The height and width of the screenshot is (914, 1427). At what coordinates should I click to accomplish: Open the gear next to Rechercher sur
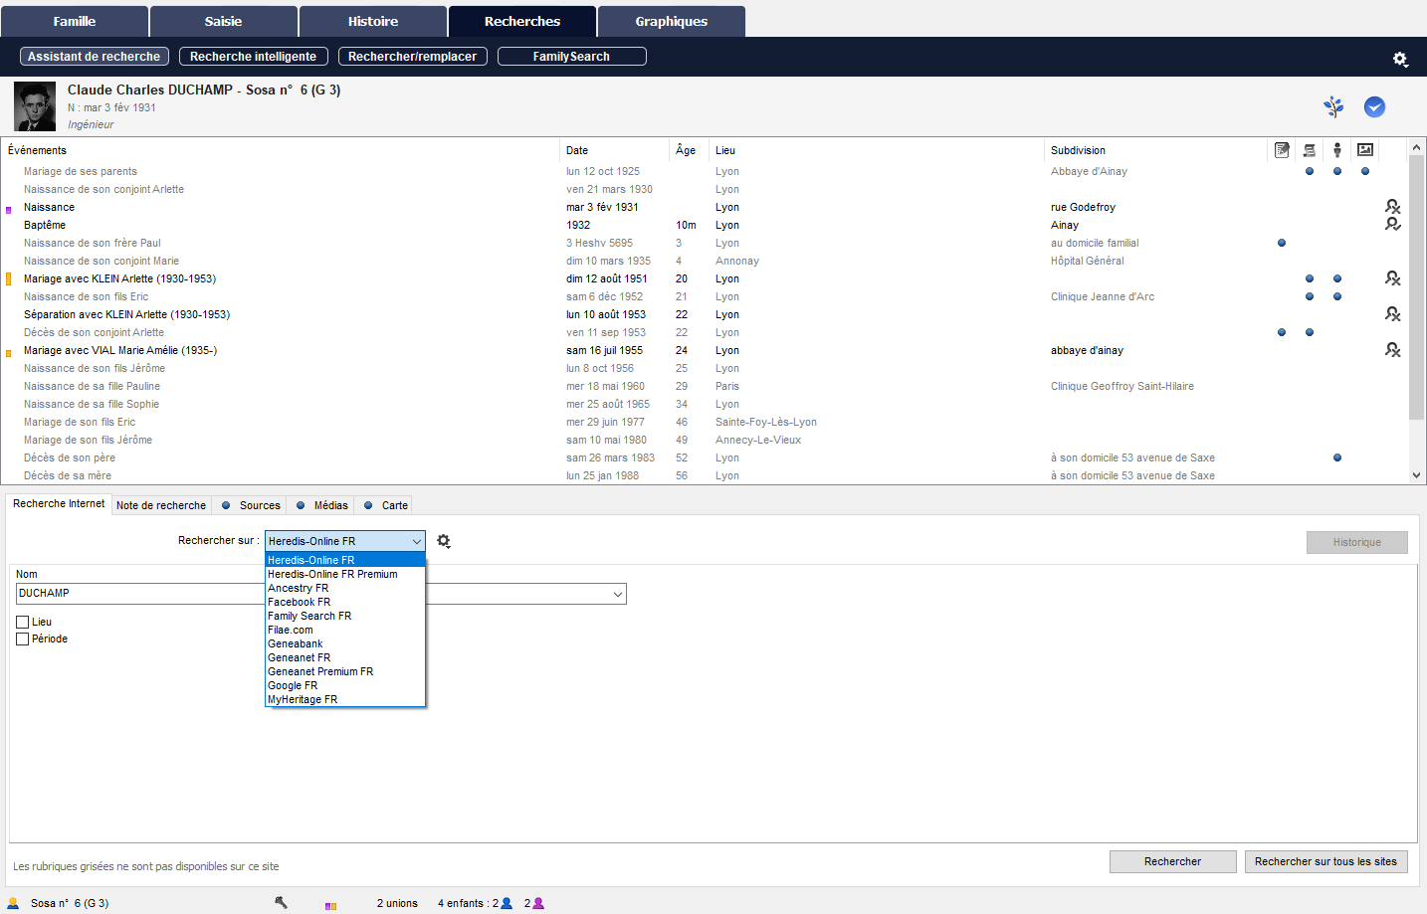pos(444,541)
